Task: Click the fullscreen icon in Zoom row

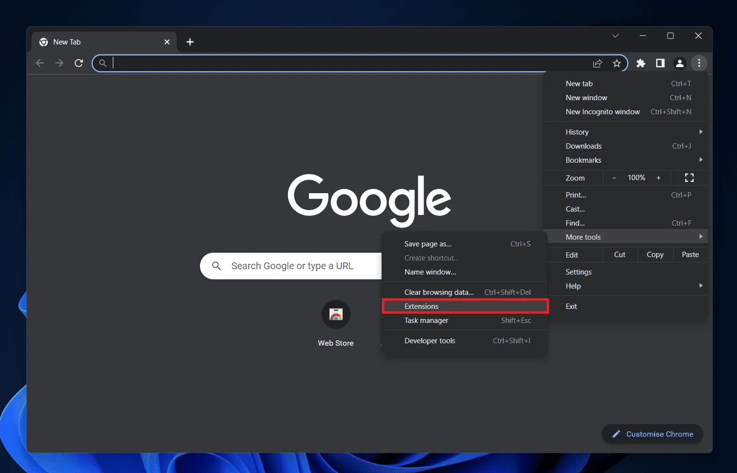Action: tap(689, 178)
